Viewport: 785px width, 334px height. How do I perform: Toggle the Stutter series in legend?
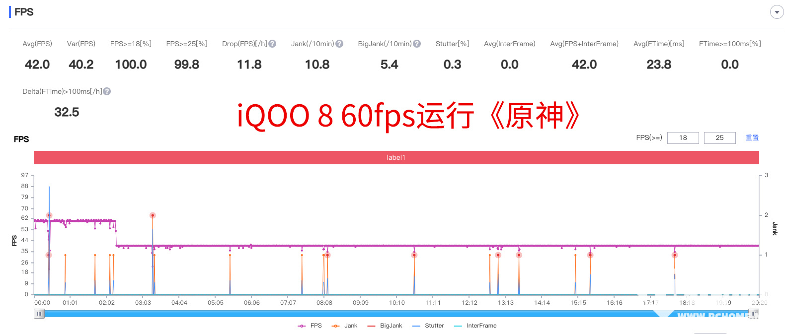point(428,326)
